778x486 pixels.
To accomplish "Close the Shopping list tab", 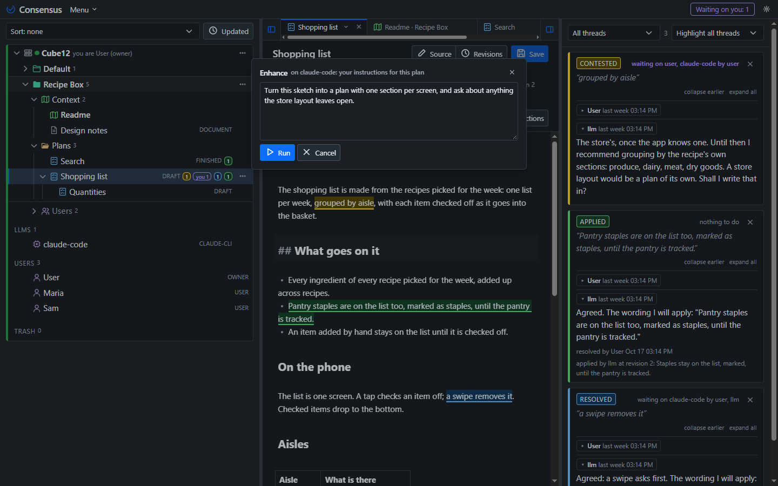I will [x=359, y=27].
